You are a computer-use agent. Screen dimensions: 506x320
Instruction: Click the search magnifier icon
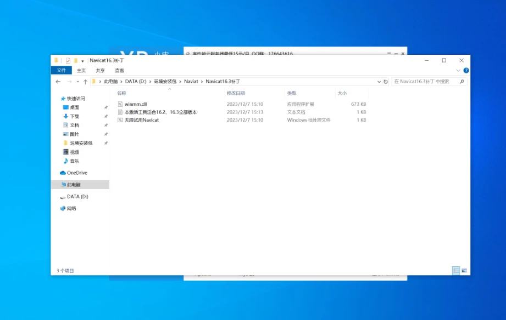[462, 82]
